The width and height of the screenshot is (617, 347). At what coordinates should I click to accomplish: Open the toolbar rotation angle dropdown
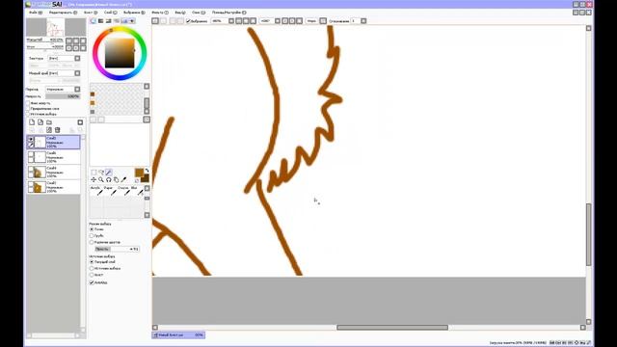(278, 21)
